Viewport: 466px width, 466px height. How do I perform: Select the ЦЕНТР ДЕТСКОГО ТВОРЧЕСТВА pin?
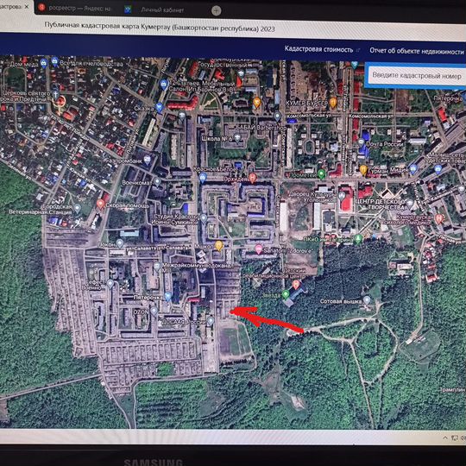(410, 204)
